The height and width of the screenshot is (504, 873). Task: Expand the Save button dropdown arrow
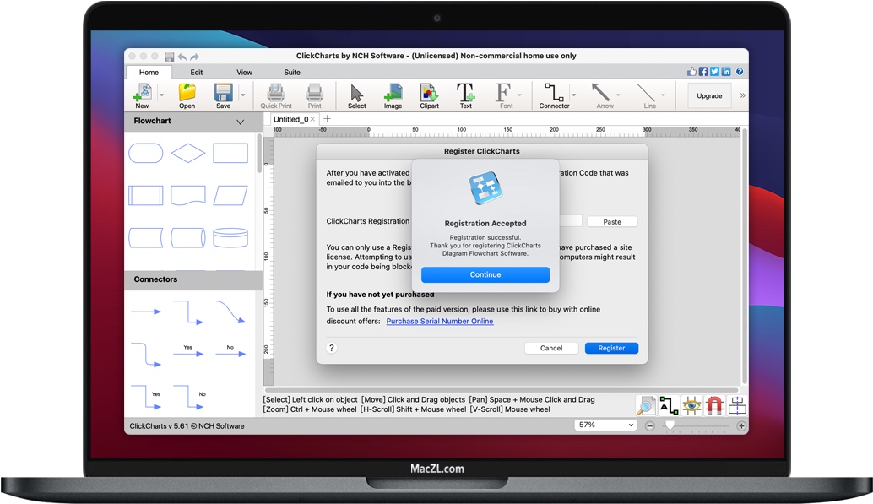coord(243,95)
